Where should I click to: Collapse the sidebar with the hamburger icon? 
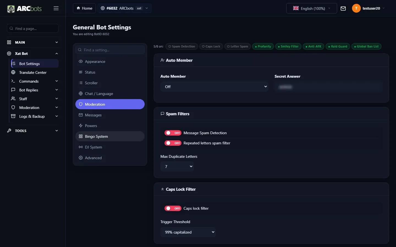tap(56, 8)
